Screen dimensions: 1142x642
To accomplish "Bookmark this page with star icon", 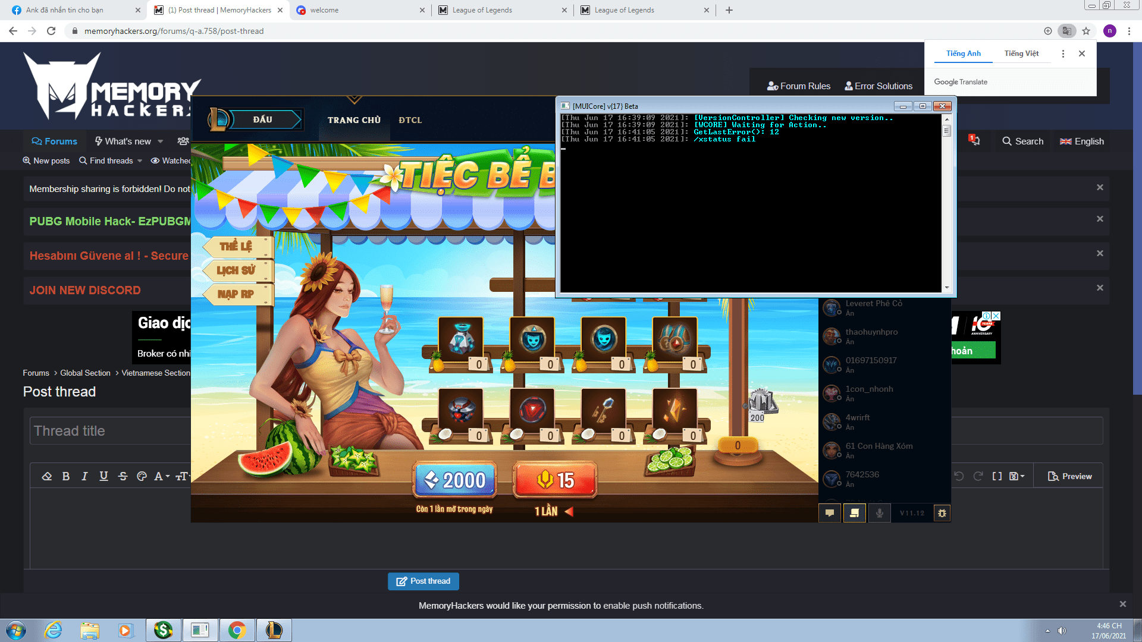I will (x=1086, y=31).
